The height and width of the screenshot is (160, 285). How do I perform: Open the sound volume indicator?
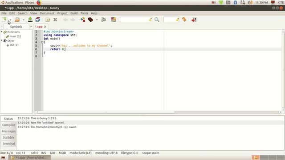click(250, 3)
